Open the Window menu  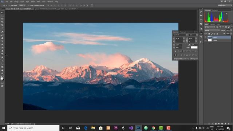coord(50,1)
